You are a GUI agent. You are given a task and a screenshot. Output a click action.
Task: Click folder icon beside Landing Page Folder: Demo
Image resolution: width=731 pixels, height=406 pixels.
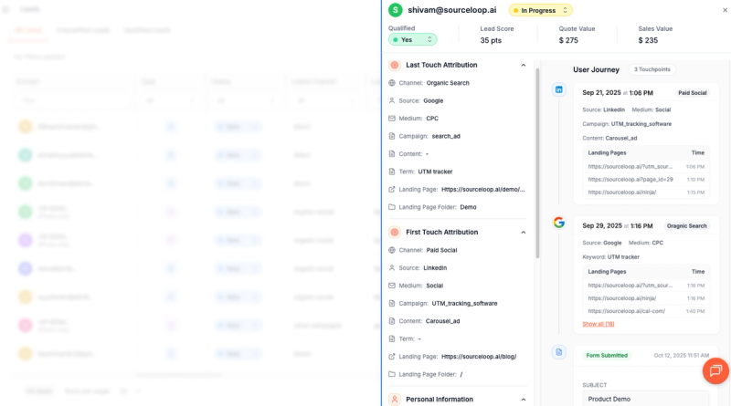point(392,207)
